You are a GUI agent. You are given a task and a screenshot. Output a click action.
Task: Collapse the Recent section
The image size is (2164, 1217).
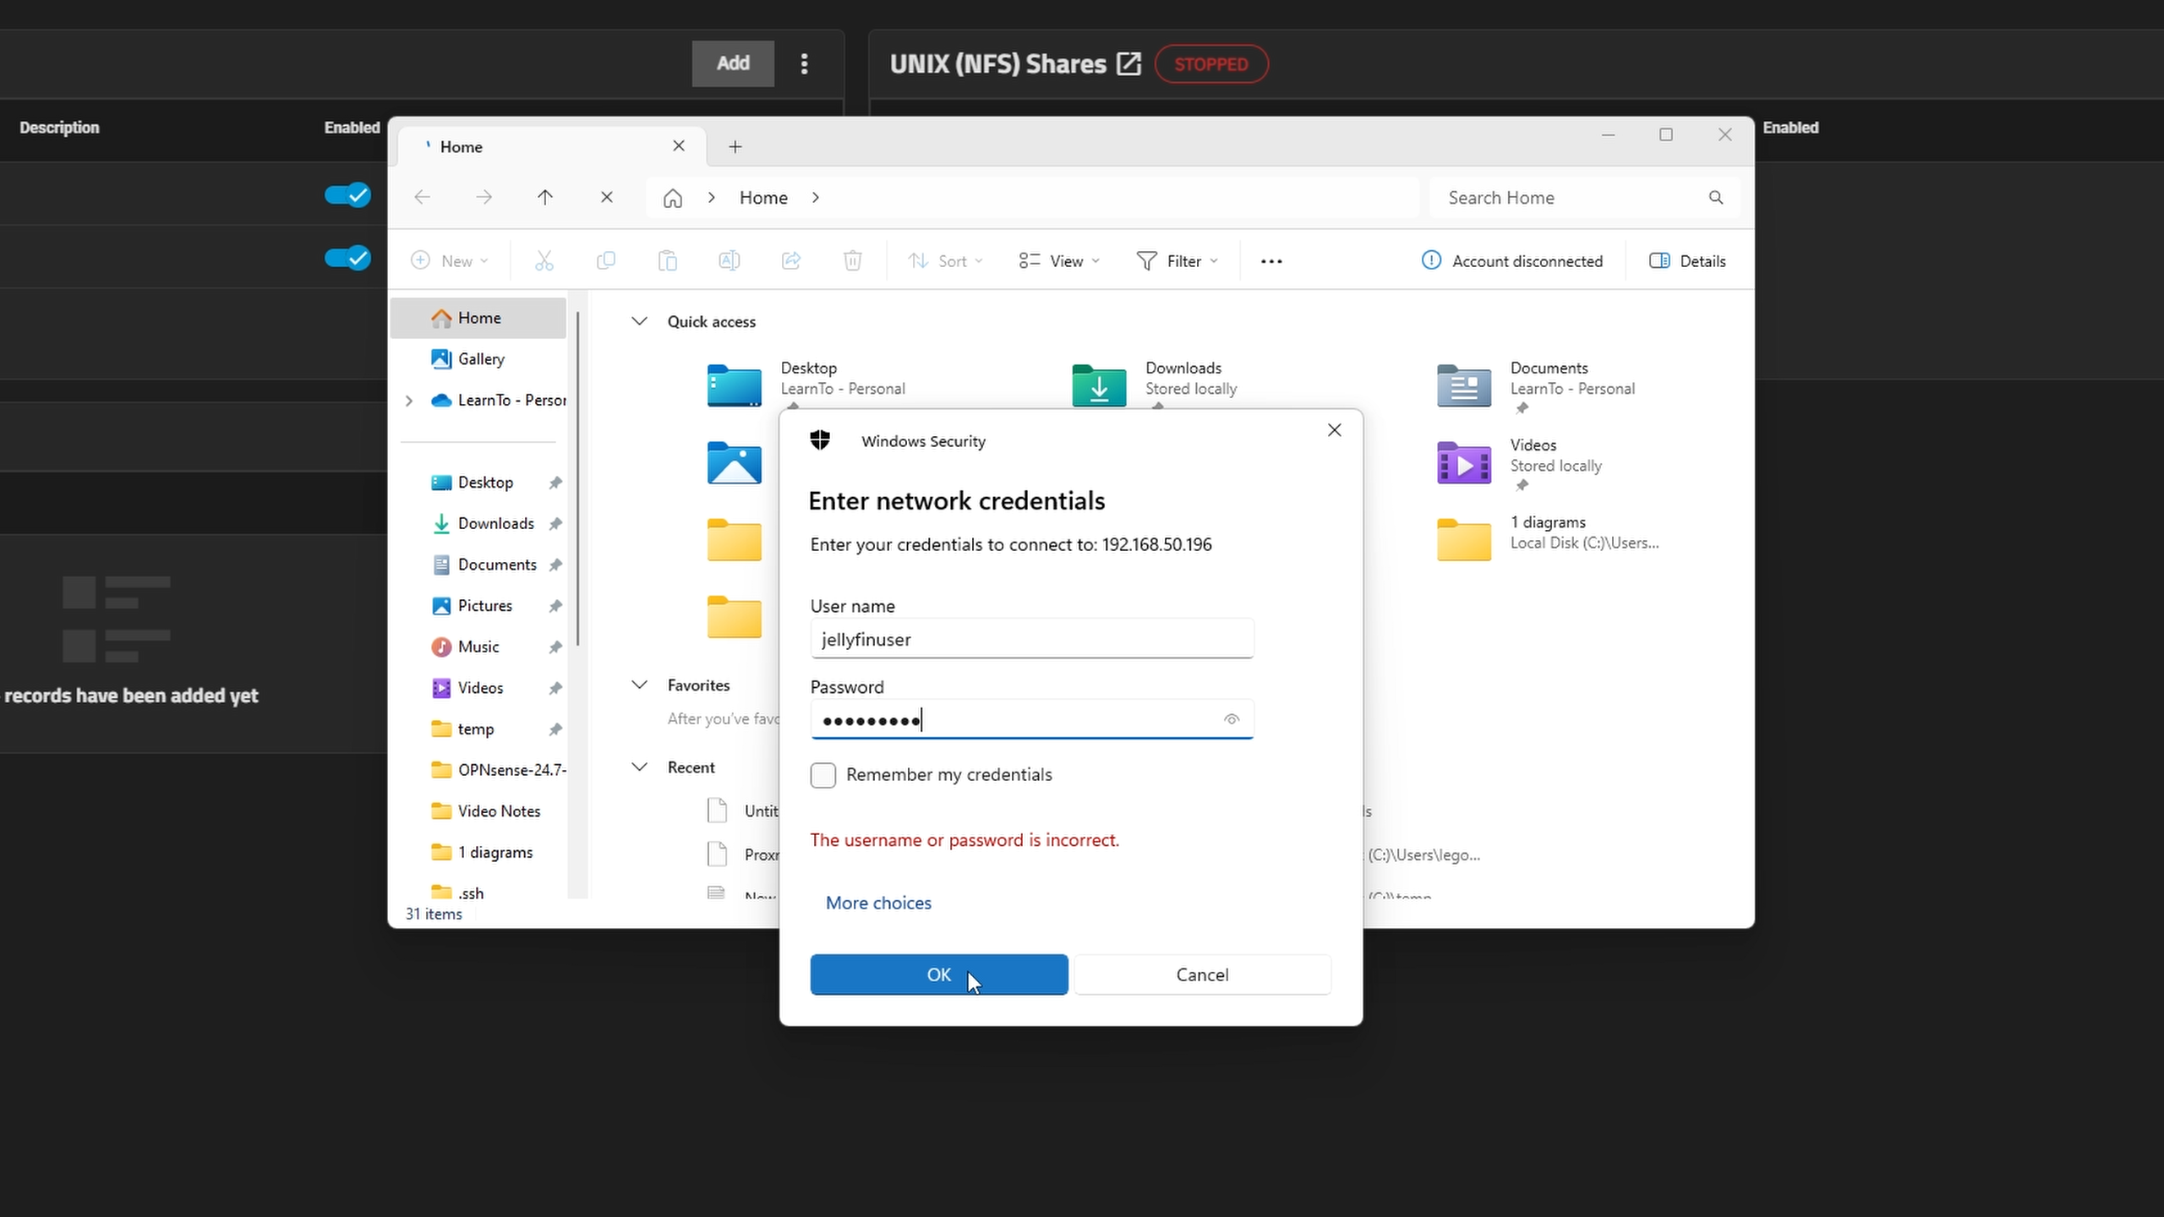coord(639,767)
